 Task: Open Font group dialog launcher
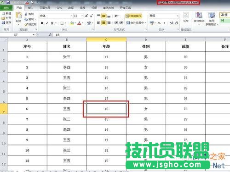pos(93,29)
